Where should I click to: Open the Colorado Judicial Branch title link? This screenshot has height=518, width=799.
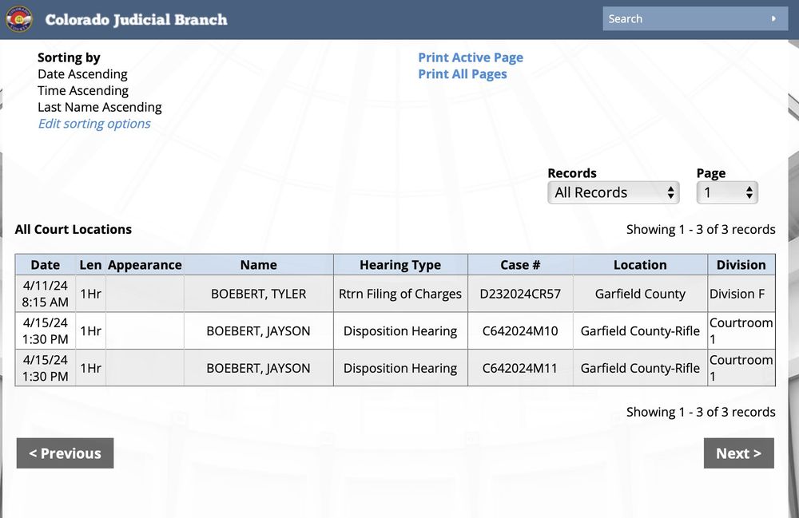[x=136, y=19]
